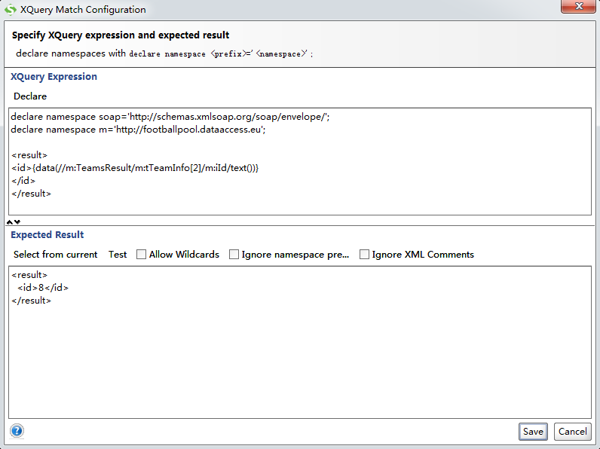
Task: Click opening <result> tag in expected result
Action: click(29, 275)
